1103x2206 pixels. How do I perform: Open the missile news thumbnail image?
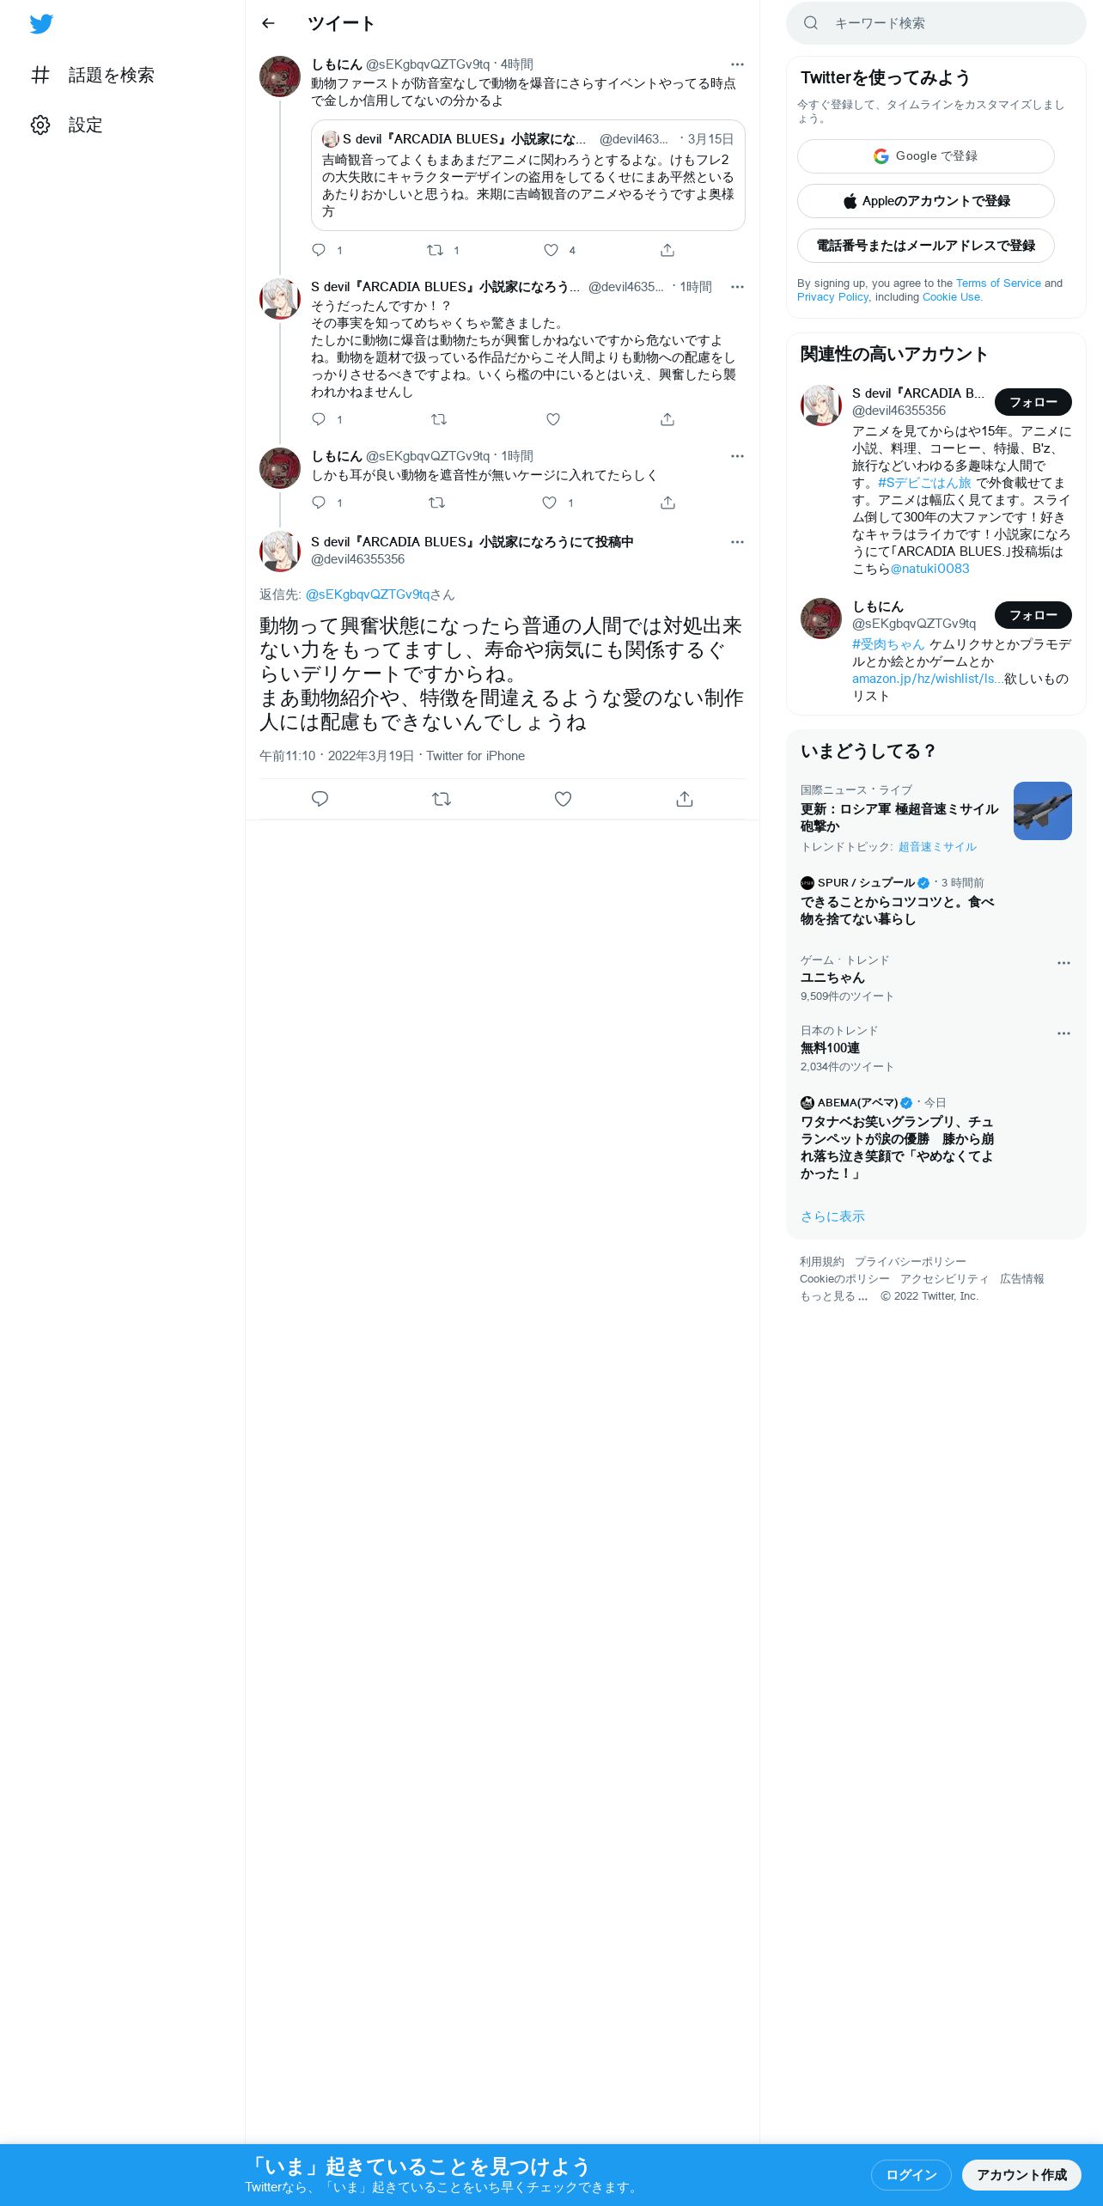[x=1043, y=811]
